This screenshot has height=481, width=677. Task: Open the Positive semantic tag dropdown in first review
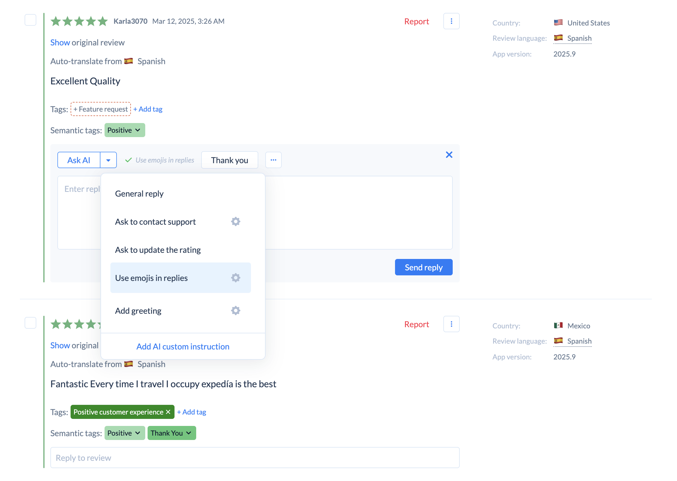point(125,130)
